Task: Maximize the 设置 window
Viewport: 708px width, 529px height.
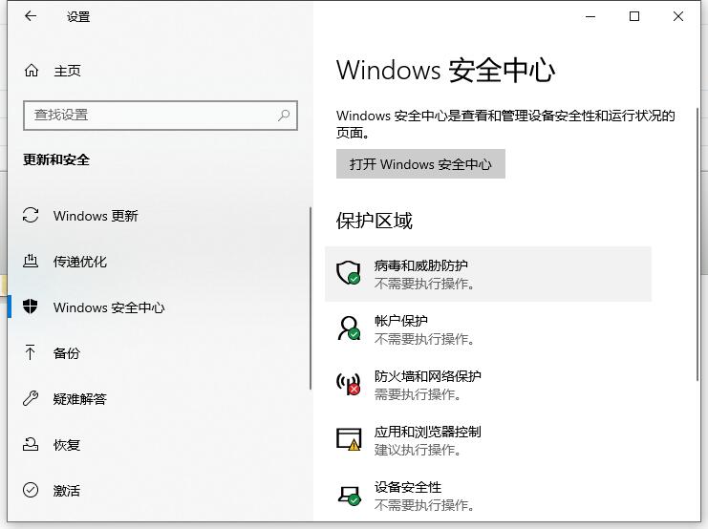Action: point(633,16)
